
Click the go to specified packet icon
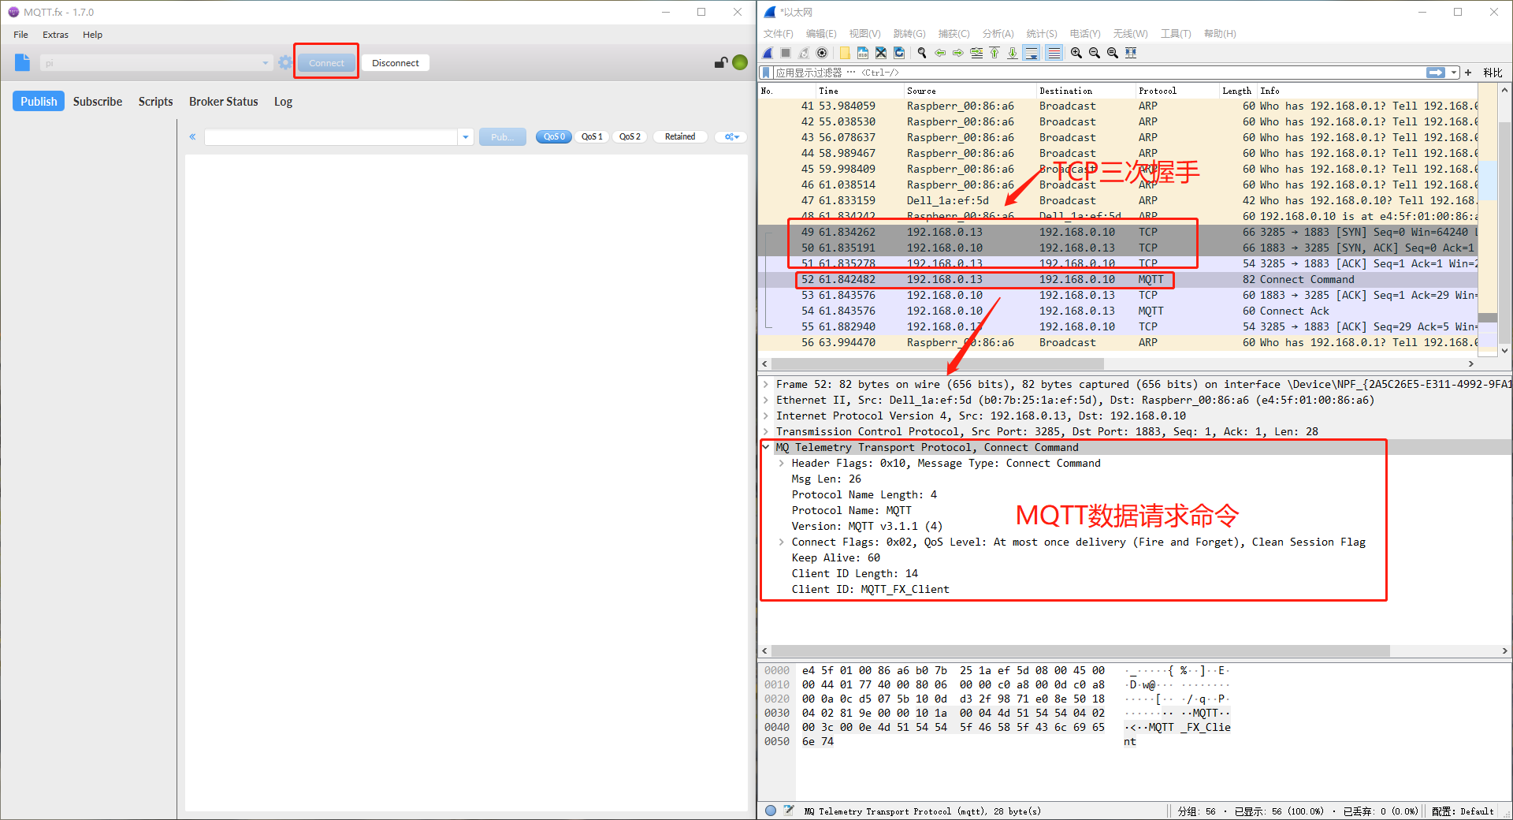coord(976,53)
